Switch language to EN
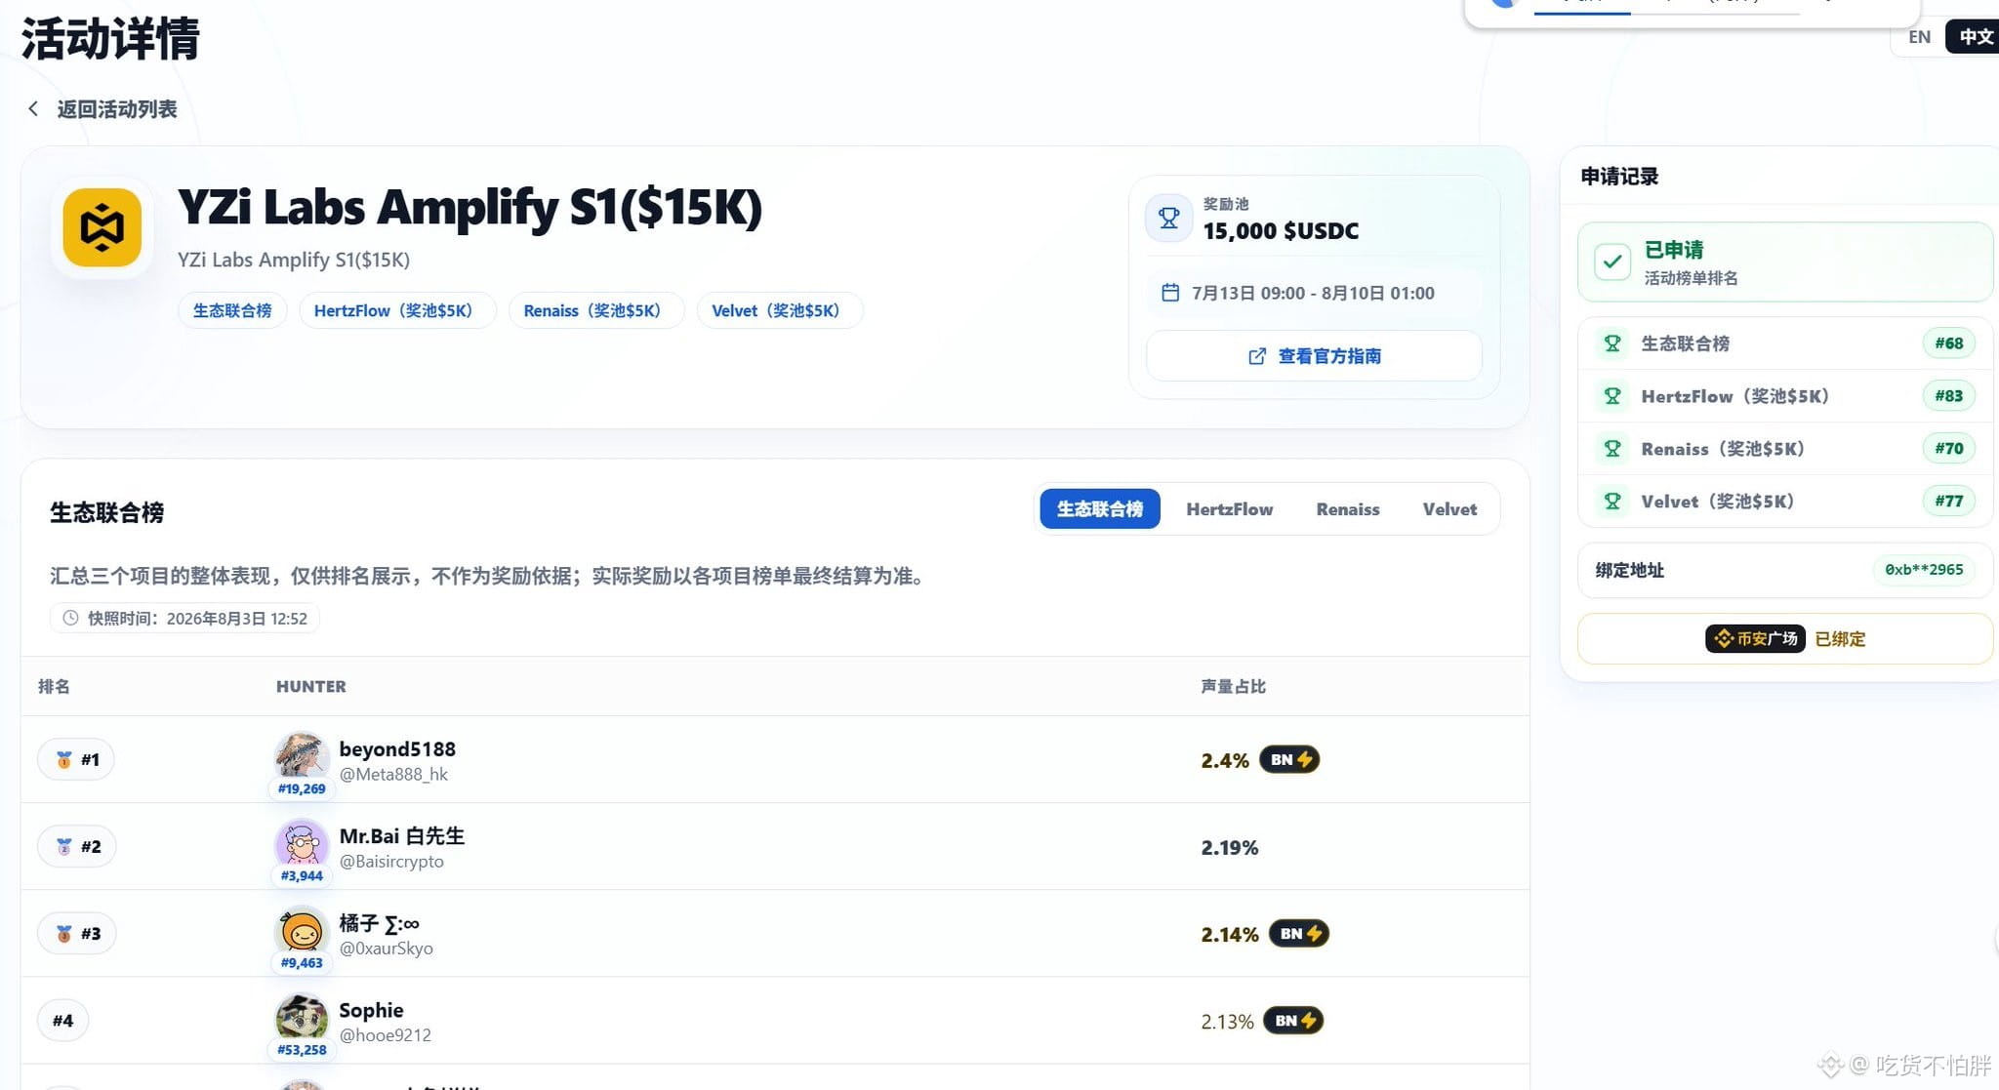The image size is (1999, 1090). 1919,37
